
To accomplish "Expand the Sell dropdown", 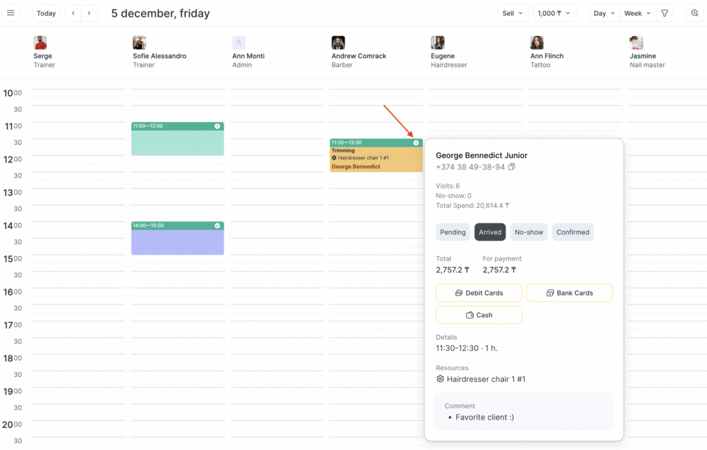I will pyautogui.click(x=513, y=13).
